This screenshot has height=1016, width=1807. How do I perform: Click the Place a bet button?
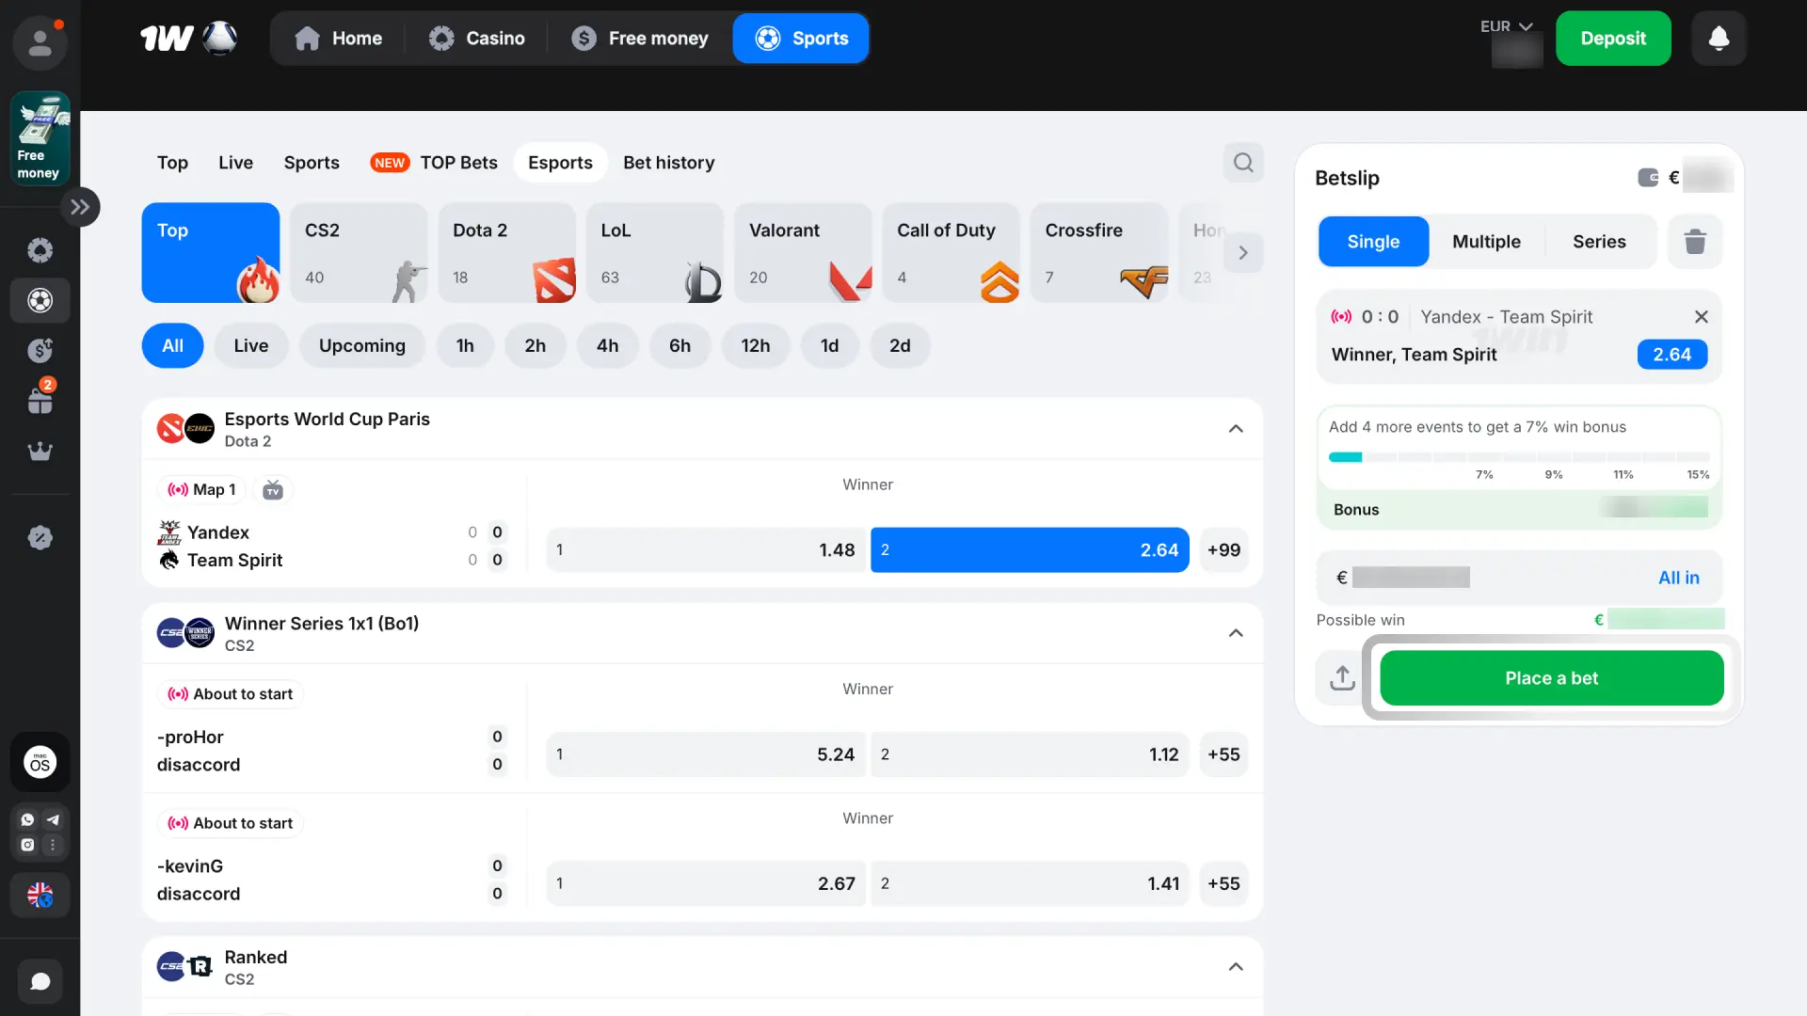tap(1551, 677)
